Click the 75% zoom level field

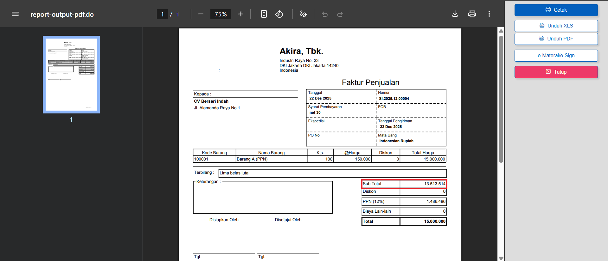221,14
